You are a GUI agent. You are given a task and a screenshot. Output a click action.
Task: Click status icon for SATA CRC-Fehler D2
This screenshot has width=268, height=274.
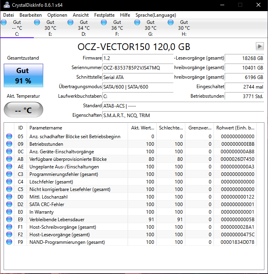tap(9, 204)
